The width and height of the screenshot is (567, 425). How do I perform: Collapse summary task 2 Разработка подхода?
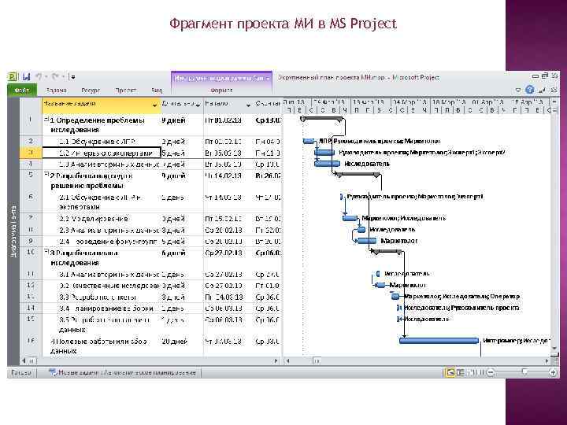click(46, 175)
